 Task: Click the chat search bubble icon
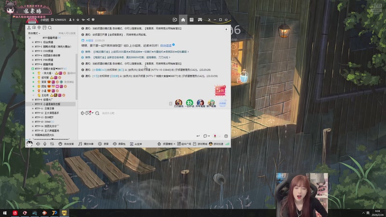[97, 113]
